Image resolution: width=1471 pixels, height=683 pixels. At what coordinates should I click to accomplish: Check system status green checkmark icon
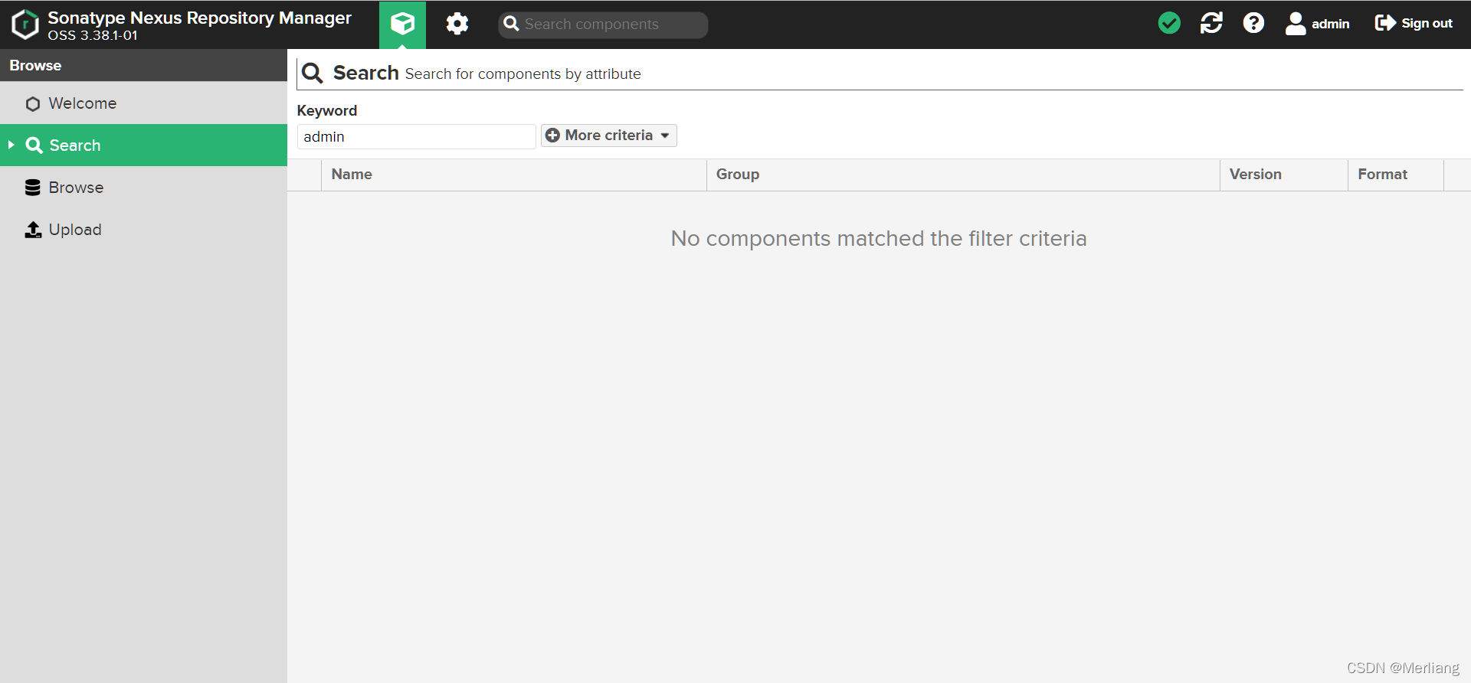click(x=1169, y=23)
